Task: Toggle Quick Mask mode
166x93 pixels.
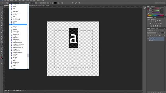Action: tap(2, 61)
